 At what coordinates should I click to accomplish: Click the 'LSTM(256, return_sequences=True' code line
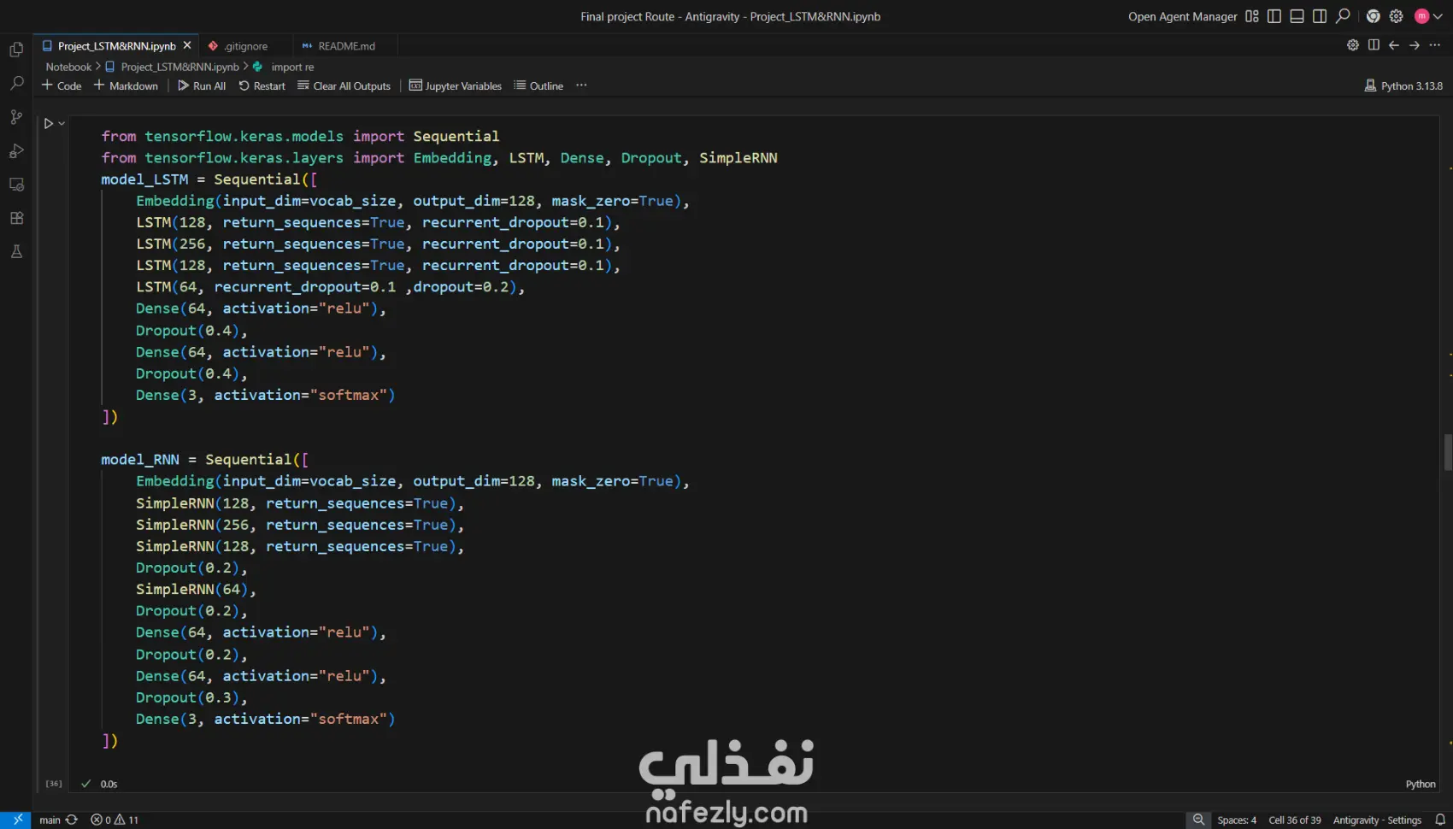[x=378, y=244]
